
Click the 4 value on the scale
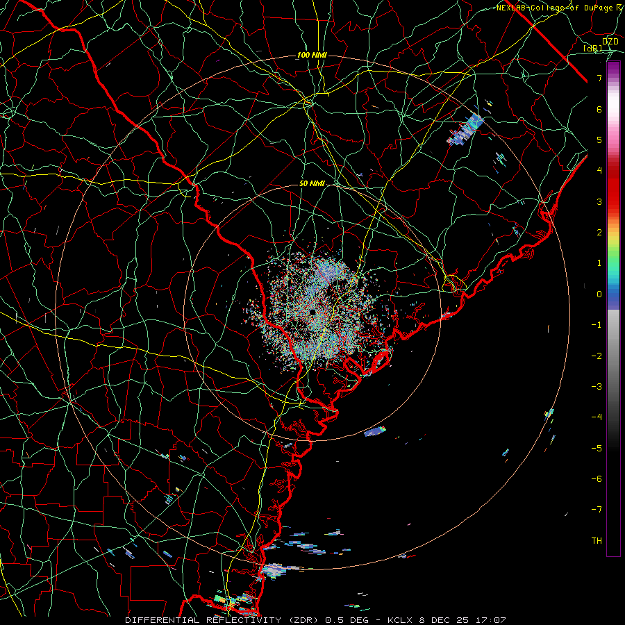tap(599, 171)
